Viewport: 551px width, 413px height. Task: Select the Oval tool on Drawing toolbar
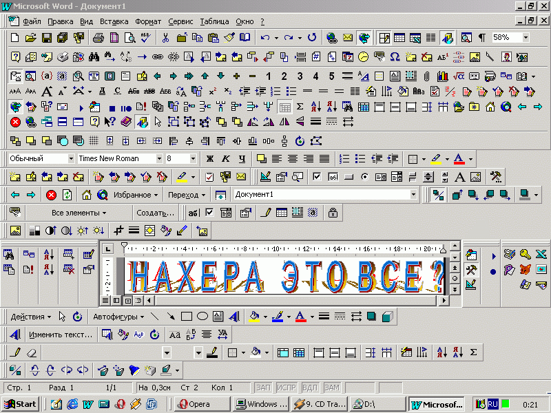(204, 317)
